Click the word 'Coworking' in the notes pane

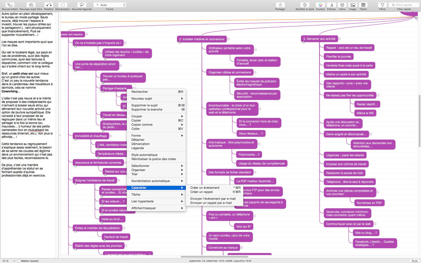tap(9, 91)
